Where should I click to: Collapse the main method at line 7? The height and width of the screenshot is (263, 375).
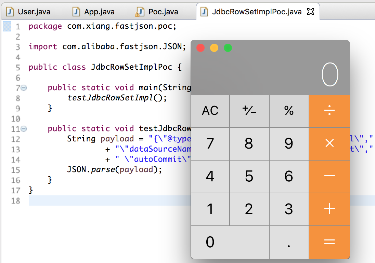point(24,88)
